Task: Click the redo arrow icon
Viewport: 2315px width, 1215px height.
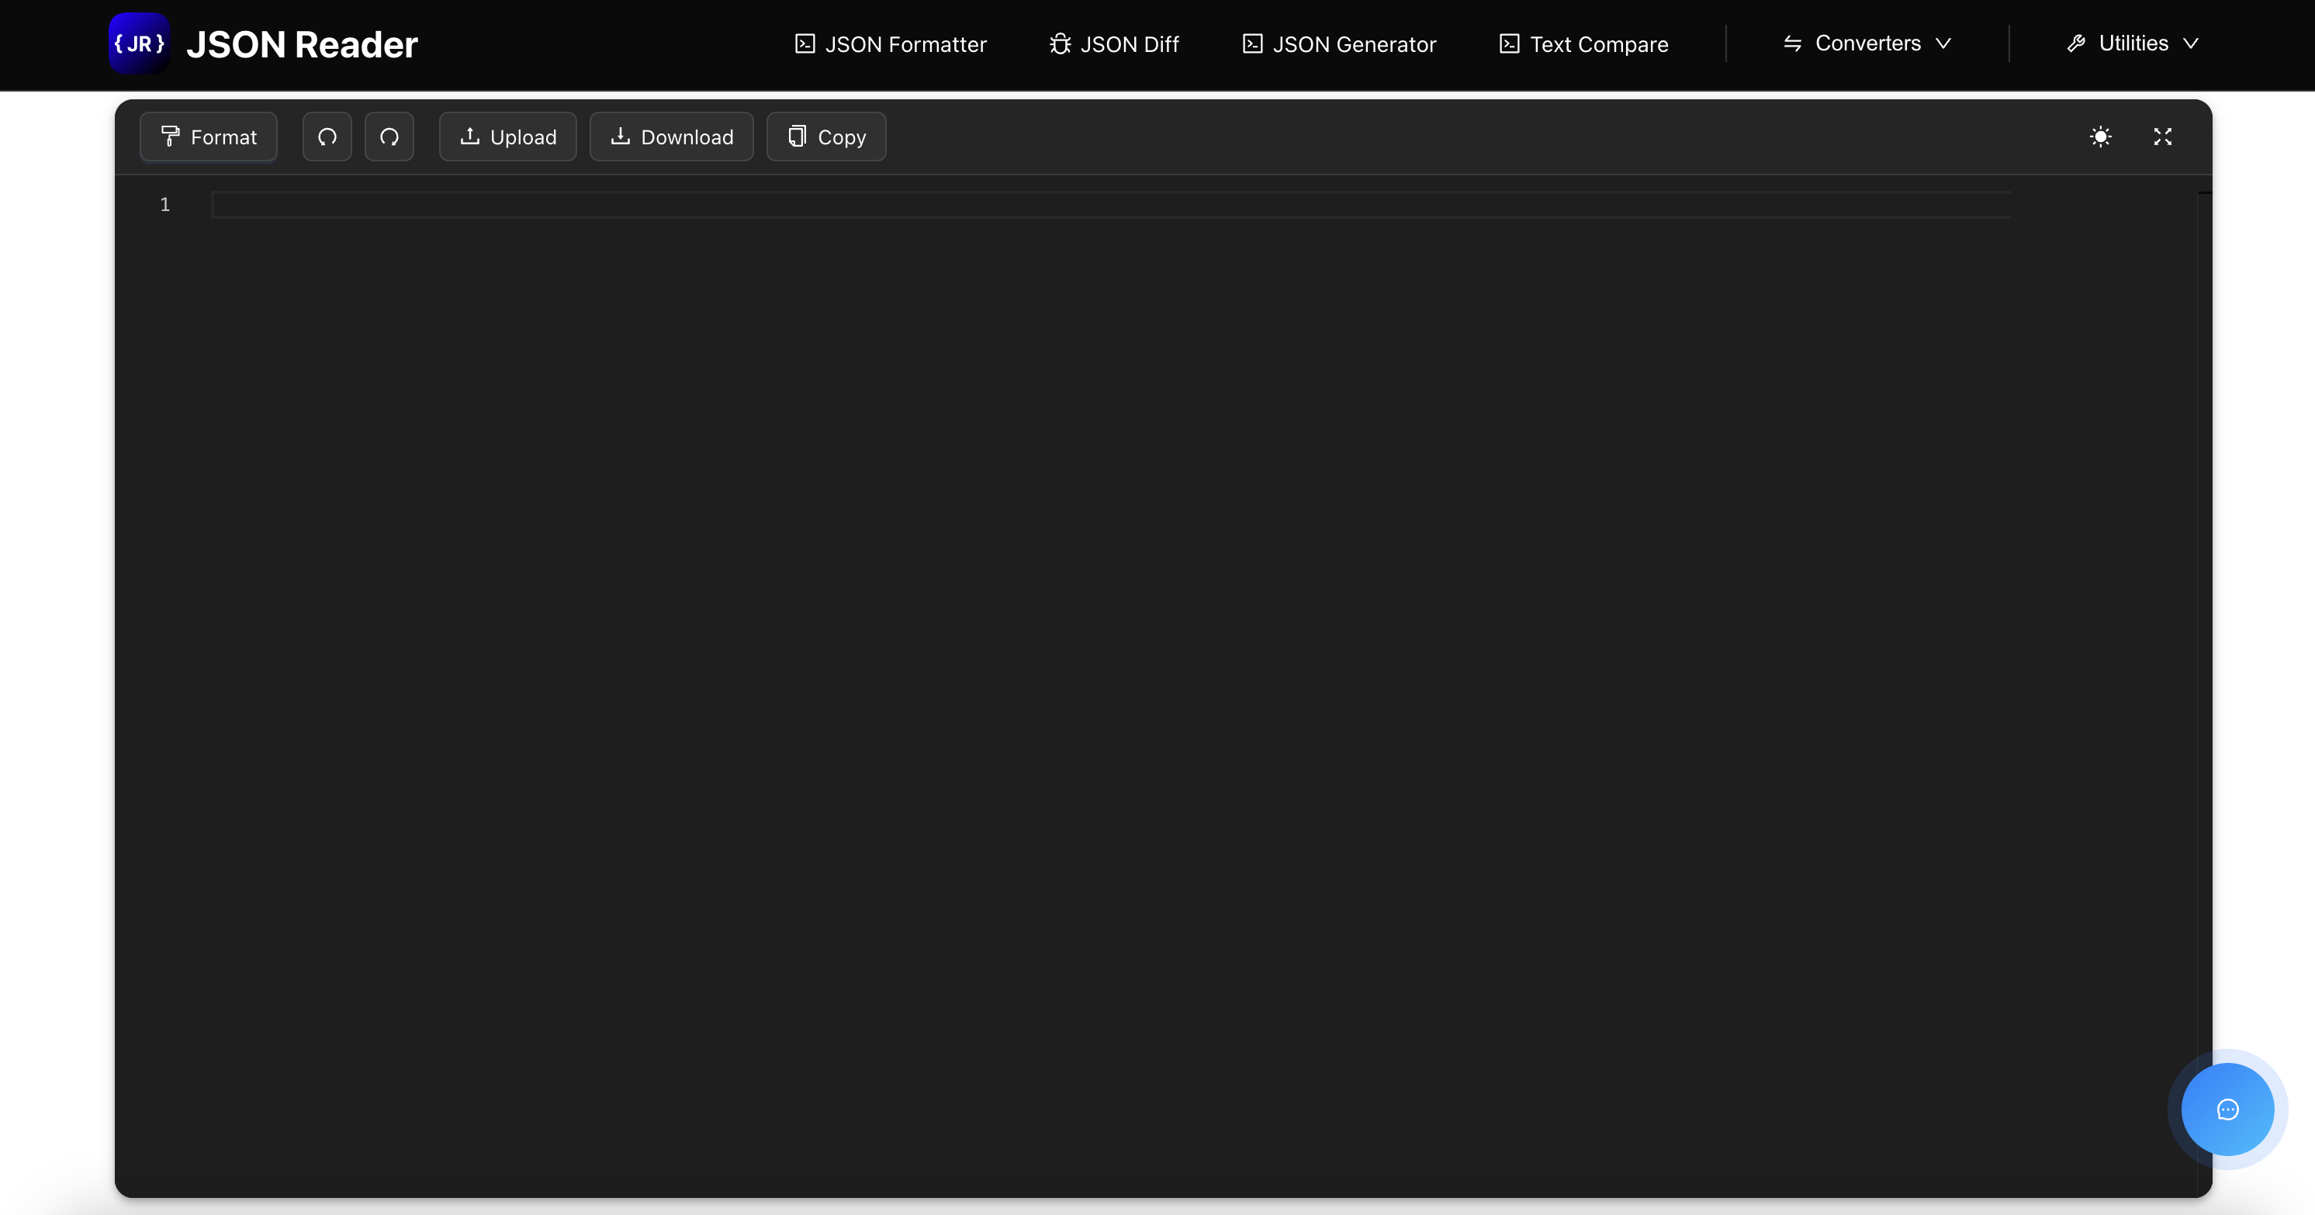Action: pos(389,137)
